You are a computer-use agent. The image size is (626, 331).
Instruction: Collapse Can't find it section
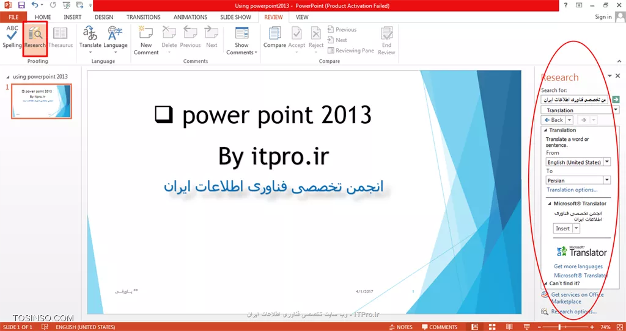(545, 283)
